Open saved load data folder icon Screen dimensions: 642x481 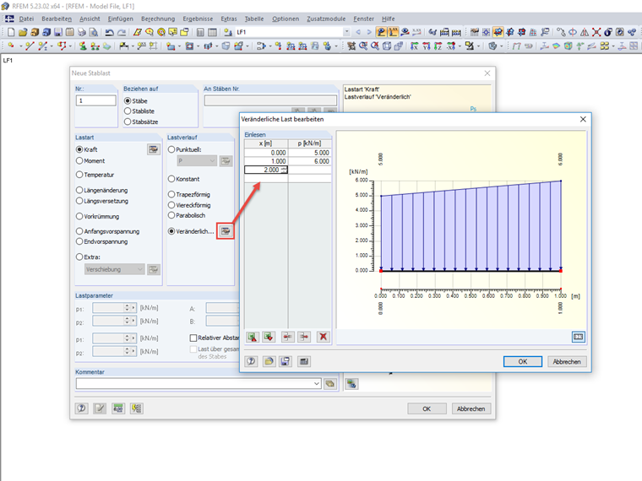[269, 361]
